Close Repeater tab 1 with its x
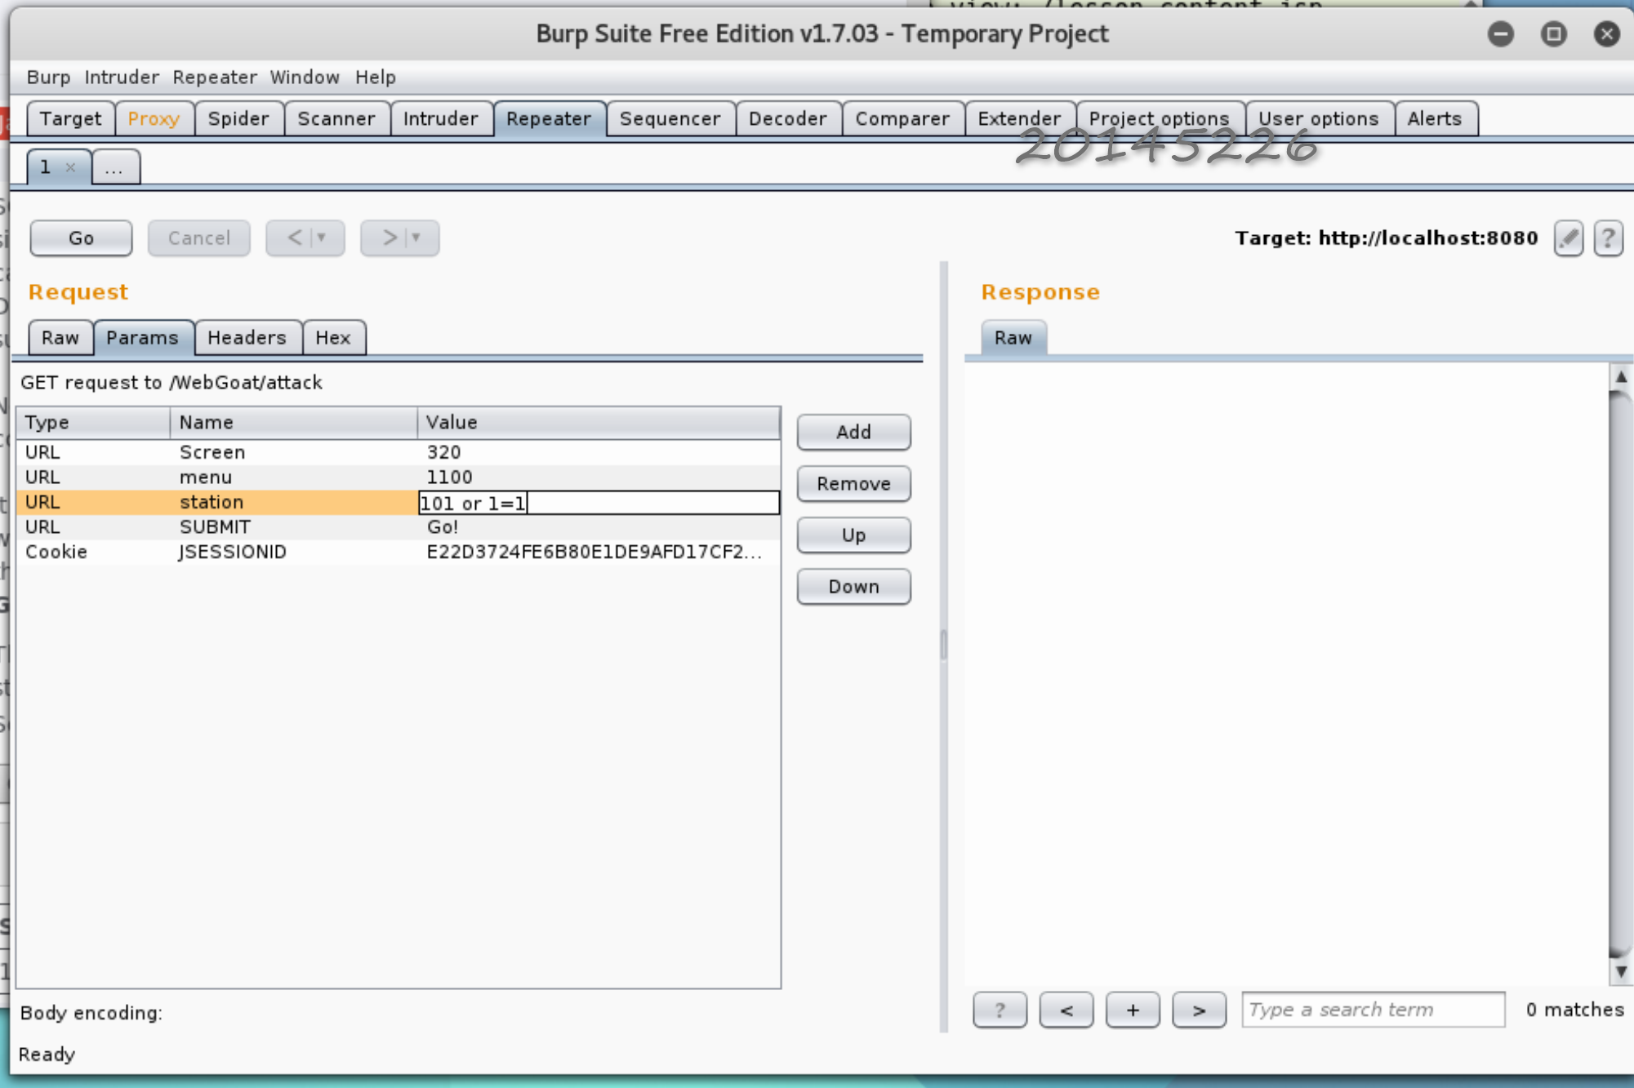 [71, 167]
